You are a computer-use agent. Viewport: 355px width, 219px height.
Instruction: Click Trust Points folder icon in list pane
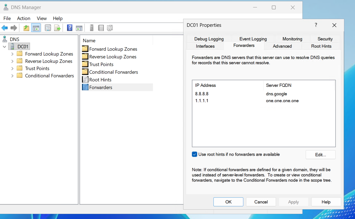(x=85, y=64)
